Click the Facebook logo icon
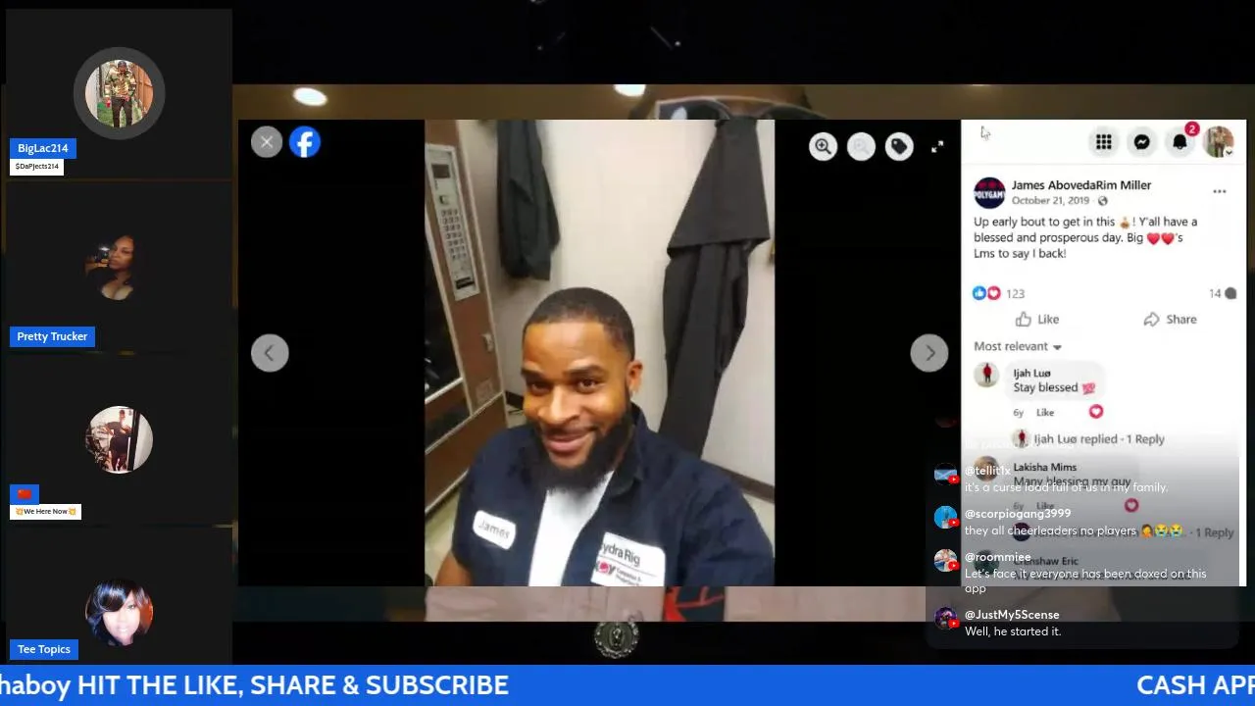1255x706 pixels. pyautogui.click(x=305, y=143)
